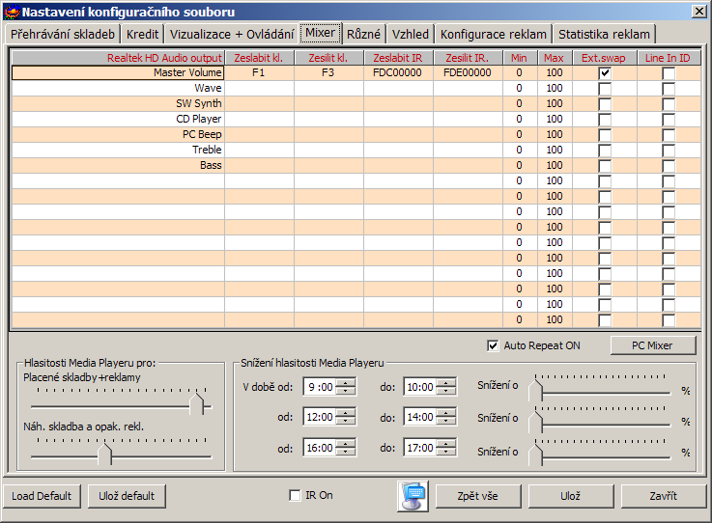
Task: Open the Přehrávání skladeb tab
Action: (x=63, y=34)
